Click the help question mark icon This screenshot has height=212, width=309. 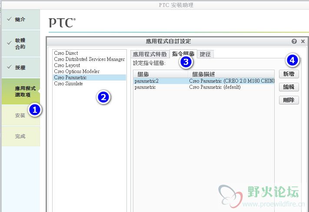click(x=294, y=41)
